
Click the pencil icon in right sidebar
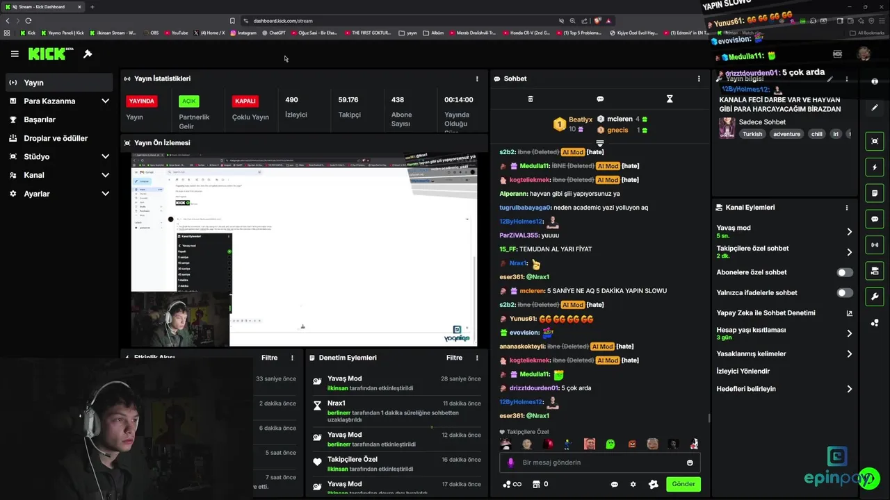[x=875, y=108]
